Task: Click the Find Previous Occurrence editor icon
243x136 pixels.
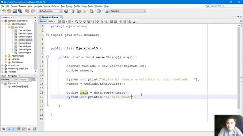Action: pos(80,22)
